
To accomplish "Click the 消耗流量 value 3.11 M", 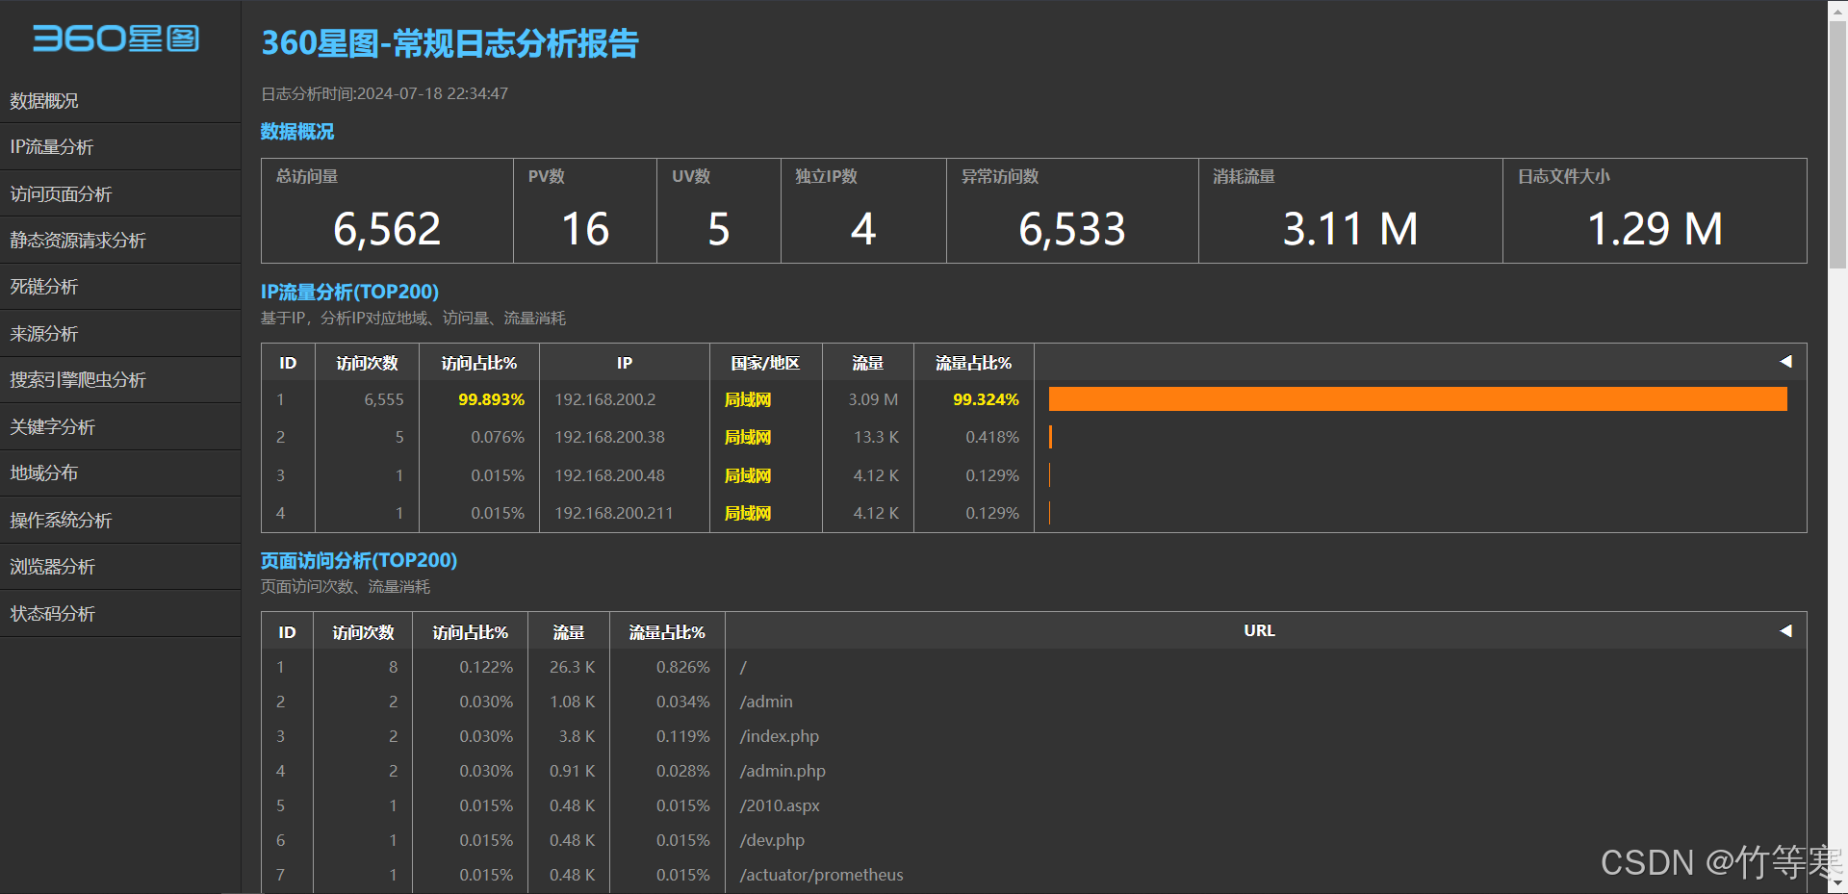I will pos(1350,230).
